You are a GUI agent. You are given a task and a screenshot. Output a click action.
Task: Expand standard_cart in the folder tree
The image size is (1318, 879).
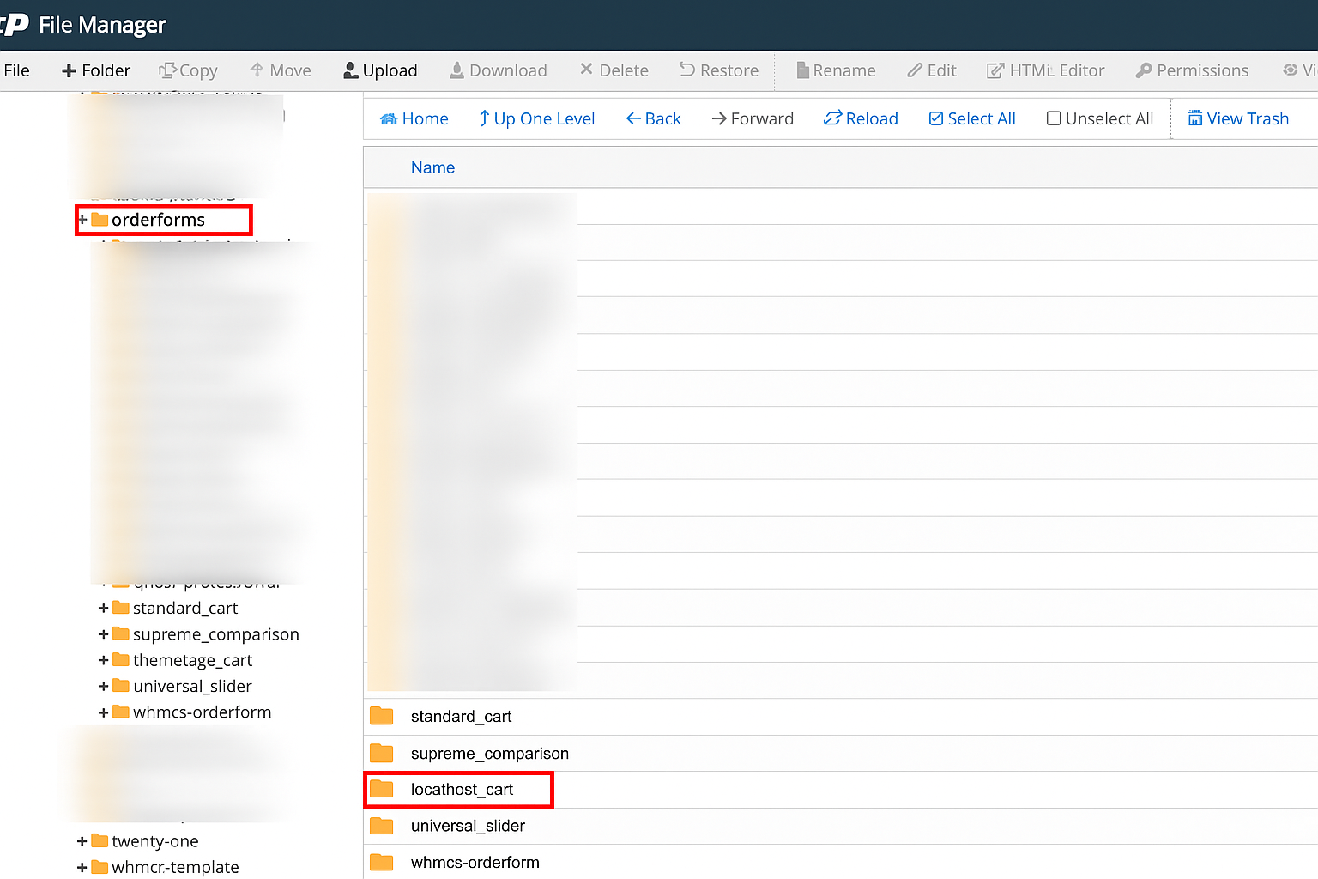click(x=103, y=609)
